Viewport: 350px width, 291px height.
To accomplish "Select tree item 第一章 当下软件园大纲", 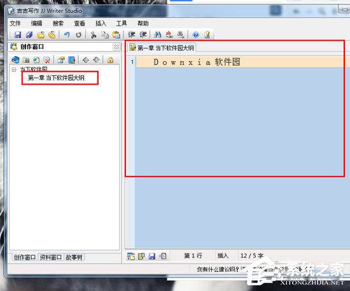I will pos(56,78).
